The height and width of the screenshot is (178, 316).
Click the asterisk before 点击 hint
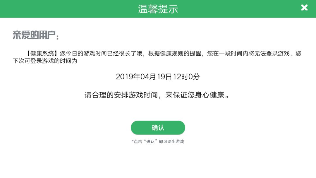133,141
